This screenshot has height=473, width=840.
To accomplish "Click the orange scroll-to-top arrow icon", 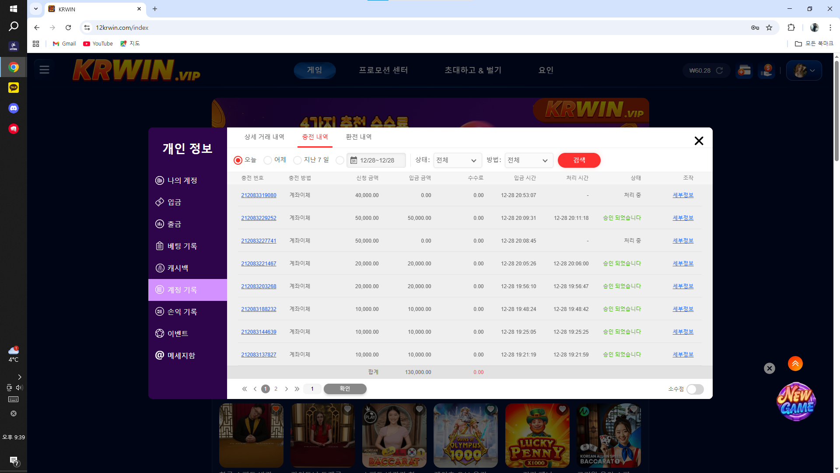I will point(795,364).
